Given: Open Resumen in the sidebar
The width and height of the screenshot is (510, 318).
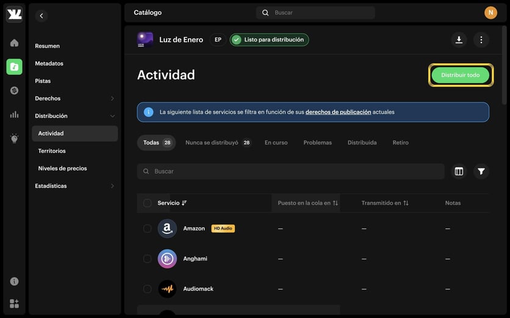Looking at the screenshot, I should click(x=47, y=46).
